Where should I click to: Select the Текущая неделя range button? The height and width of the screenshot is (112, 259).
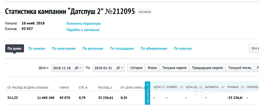[x=174, y=68]
